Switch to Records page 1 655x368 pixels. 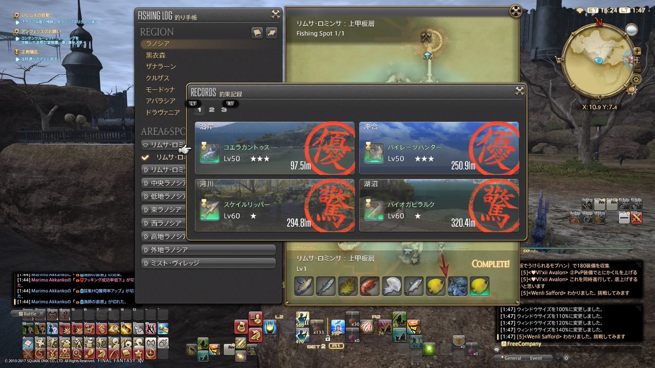point(199,110)
